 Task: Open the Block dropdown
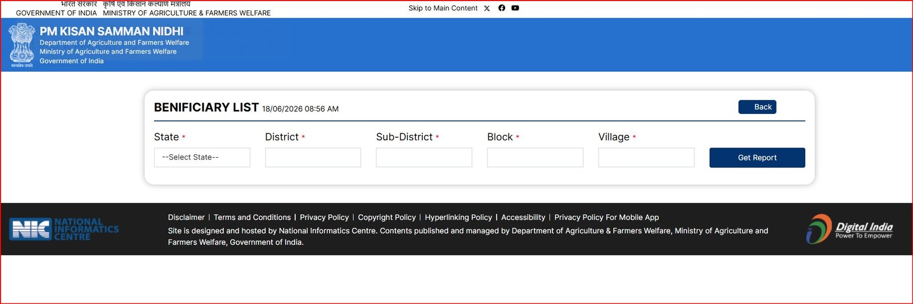tap(535, 158)
